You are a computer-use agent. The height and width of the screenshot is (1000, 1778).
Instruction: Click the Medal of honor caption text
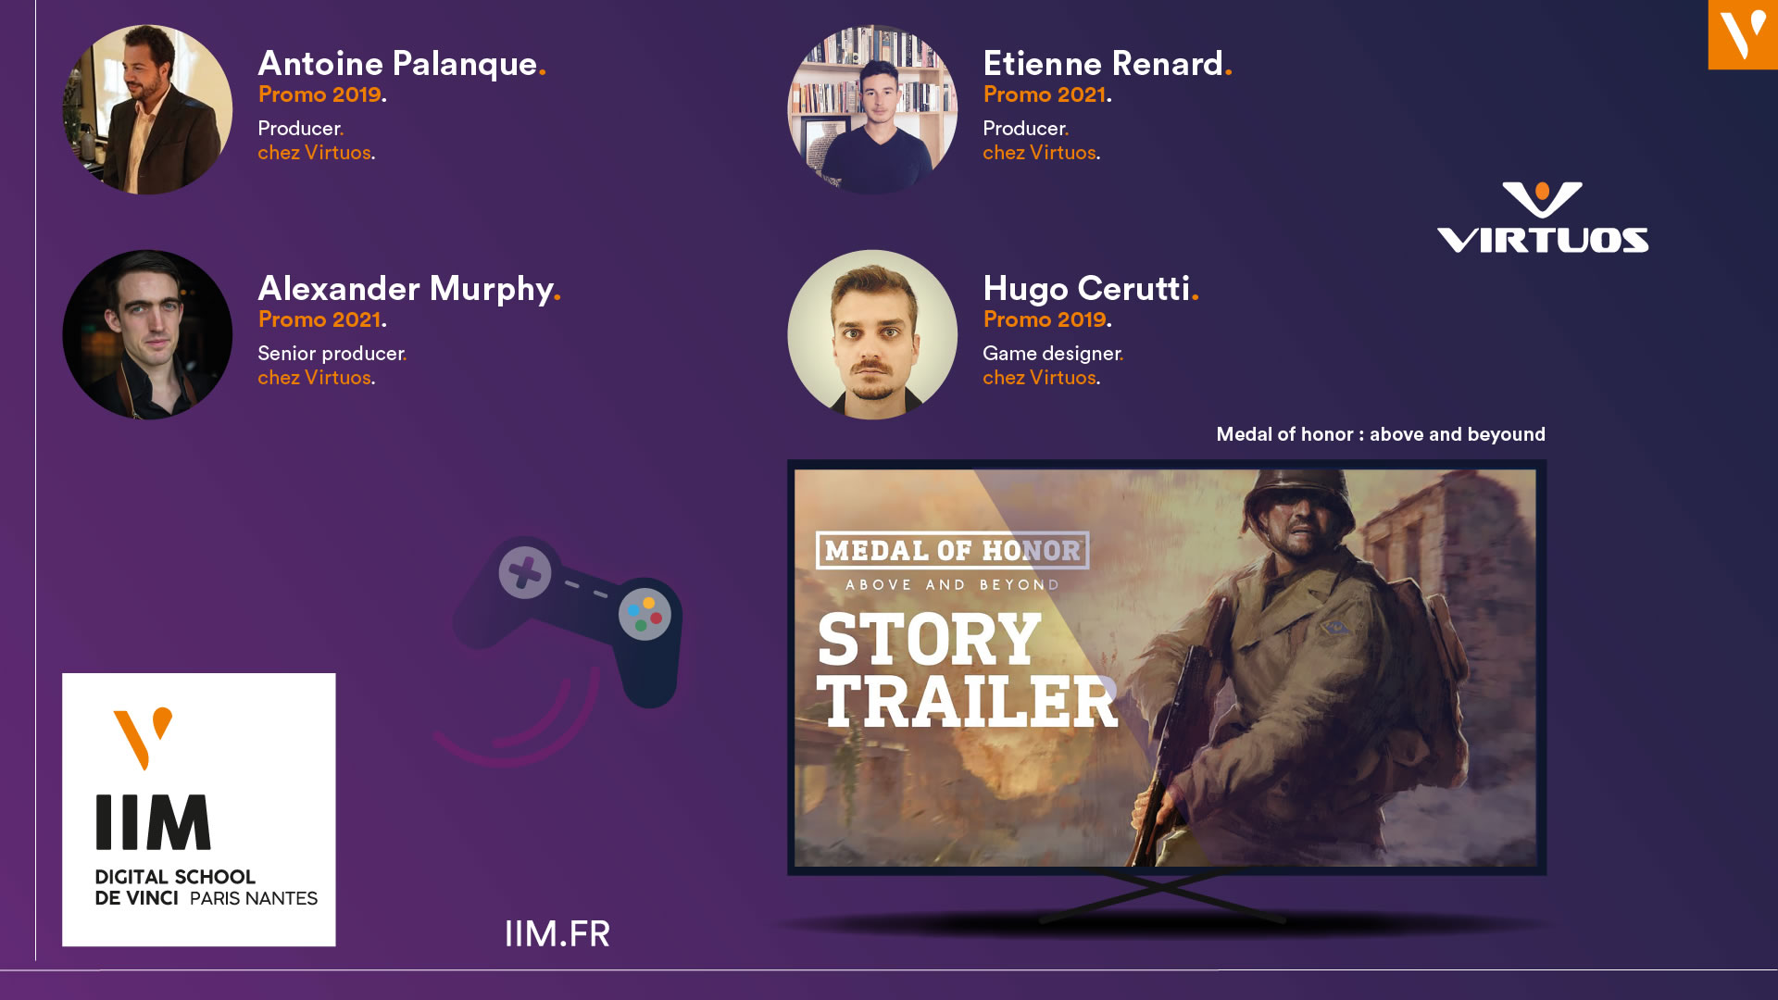pos(1380,434)
